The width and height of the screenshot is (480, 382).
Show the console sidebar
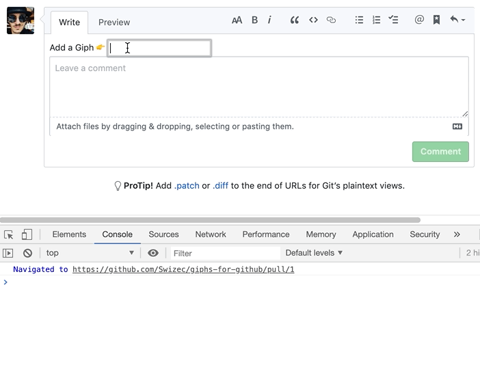point(8,253)
